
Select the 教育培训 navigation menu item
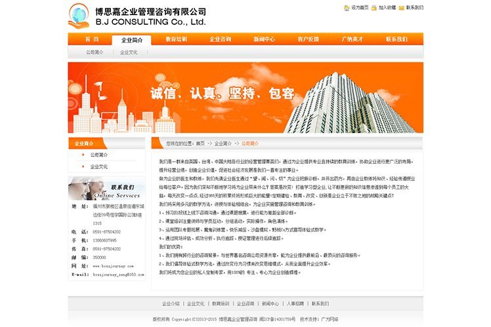[176, 39]
